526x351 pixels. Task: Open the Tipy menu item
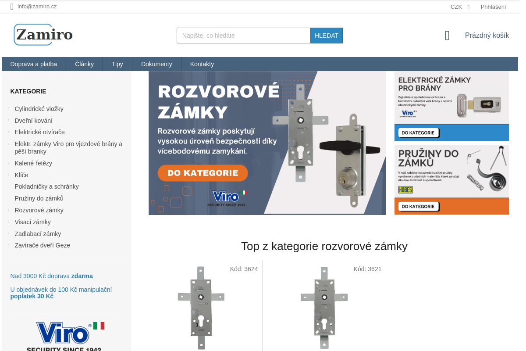click(x=117, y=64)
